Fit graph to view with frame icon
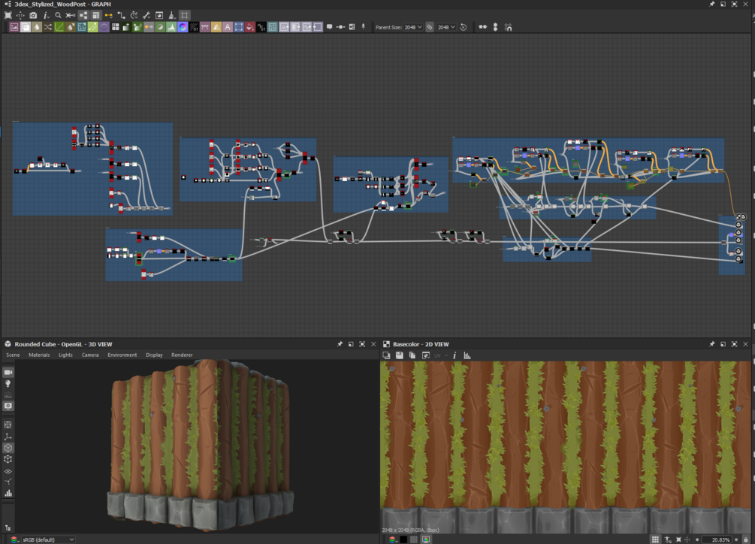Image resolution: width=755 pixels, height=544 pixels. 8,16
